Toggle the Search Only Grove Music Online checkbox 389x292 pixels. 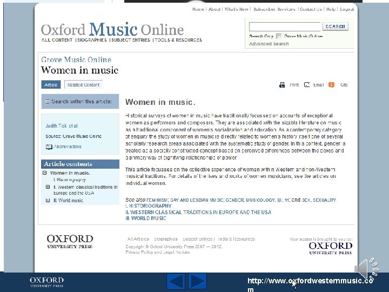[x=279, y=36]
